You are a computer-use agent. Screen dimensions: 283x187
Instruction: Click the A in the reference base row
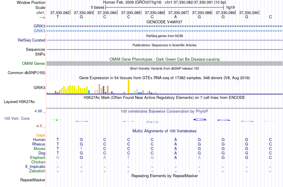175,17
